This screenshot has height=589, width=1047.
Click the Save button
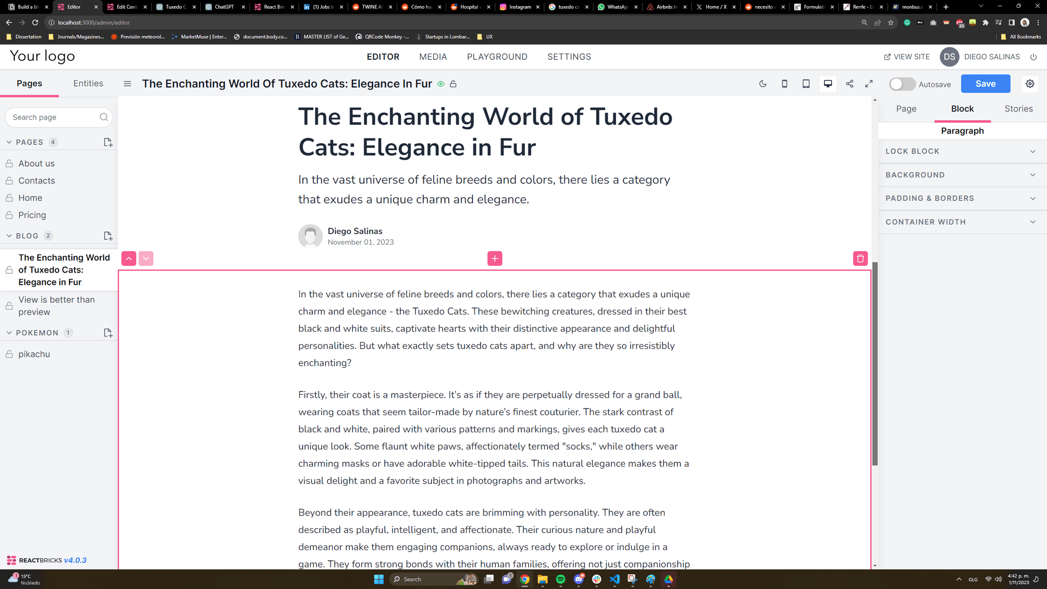point(986,83)
